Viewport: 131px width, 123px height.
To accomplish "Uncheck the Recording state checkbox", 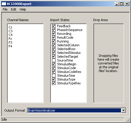I will (x=54, y=34).
